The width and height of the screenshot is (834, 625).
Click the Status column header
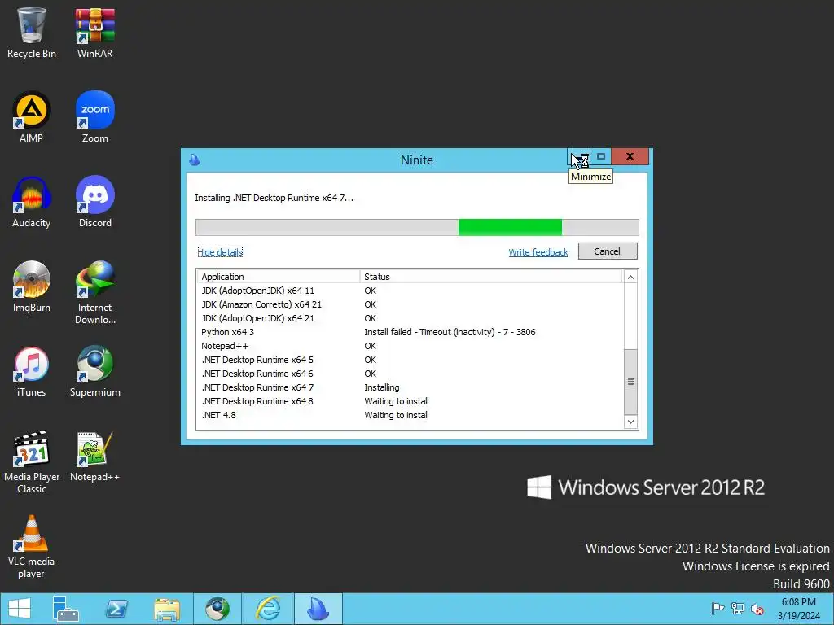click(x=491, y=277)
